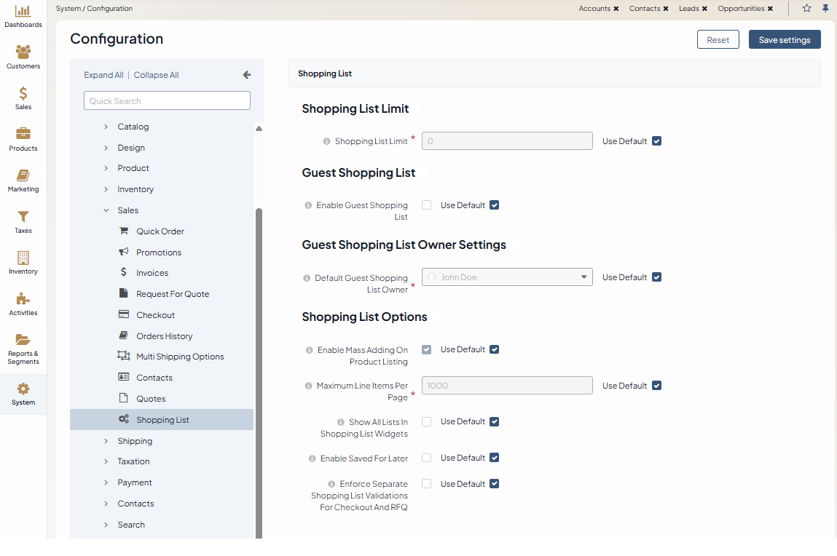
Task: Select Checkout in the Sales menu
Action: click(155, 315)
